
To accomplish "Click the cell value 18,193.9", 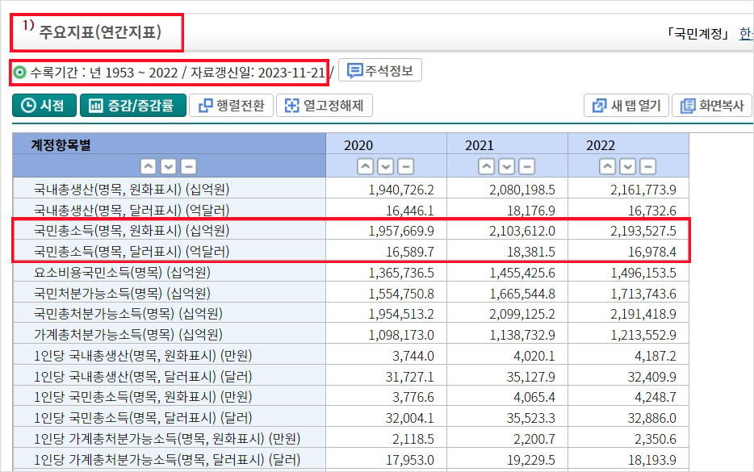I will point(652,460).
